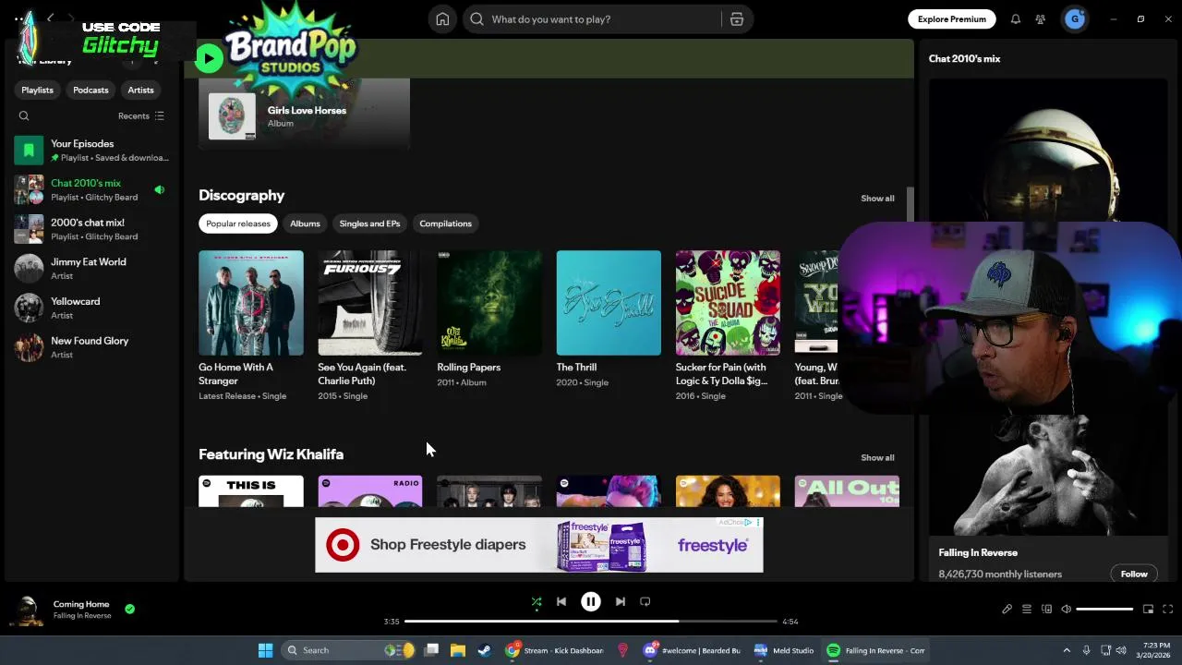This screenshot has height=665, width=1182.
Task: Open File Explorer from taskbar
Action: [x=457, y=651]
